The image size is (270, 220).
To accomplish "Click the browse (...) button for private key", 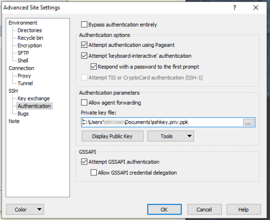I will 248,122.
